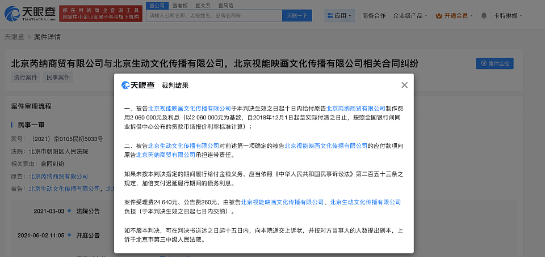Image resolution: width=545 pixels, height=257 pixels.
Task: Click the 民事案件 tag
Action: [58, 77]
